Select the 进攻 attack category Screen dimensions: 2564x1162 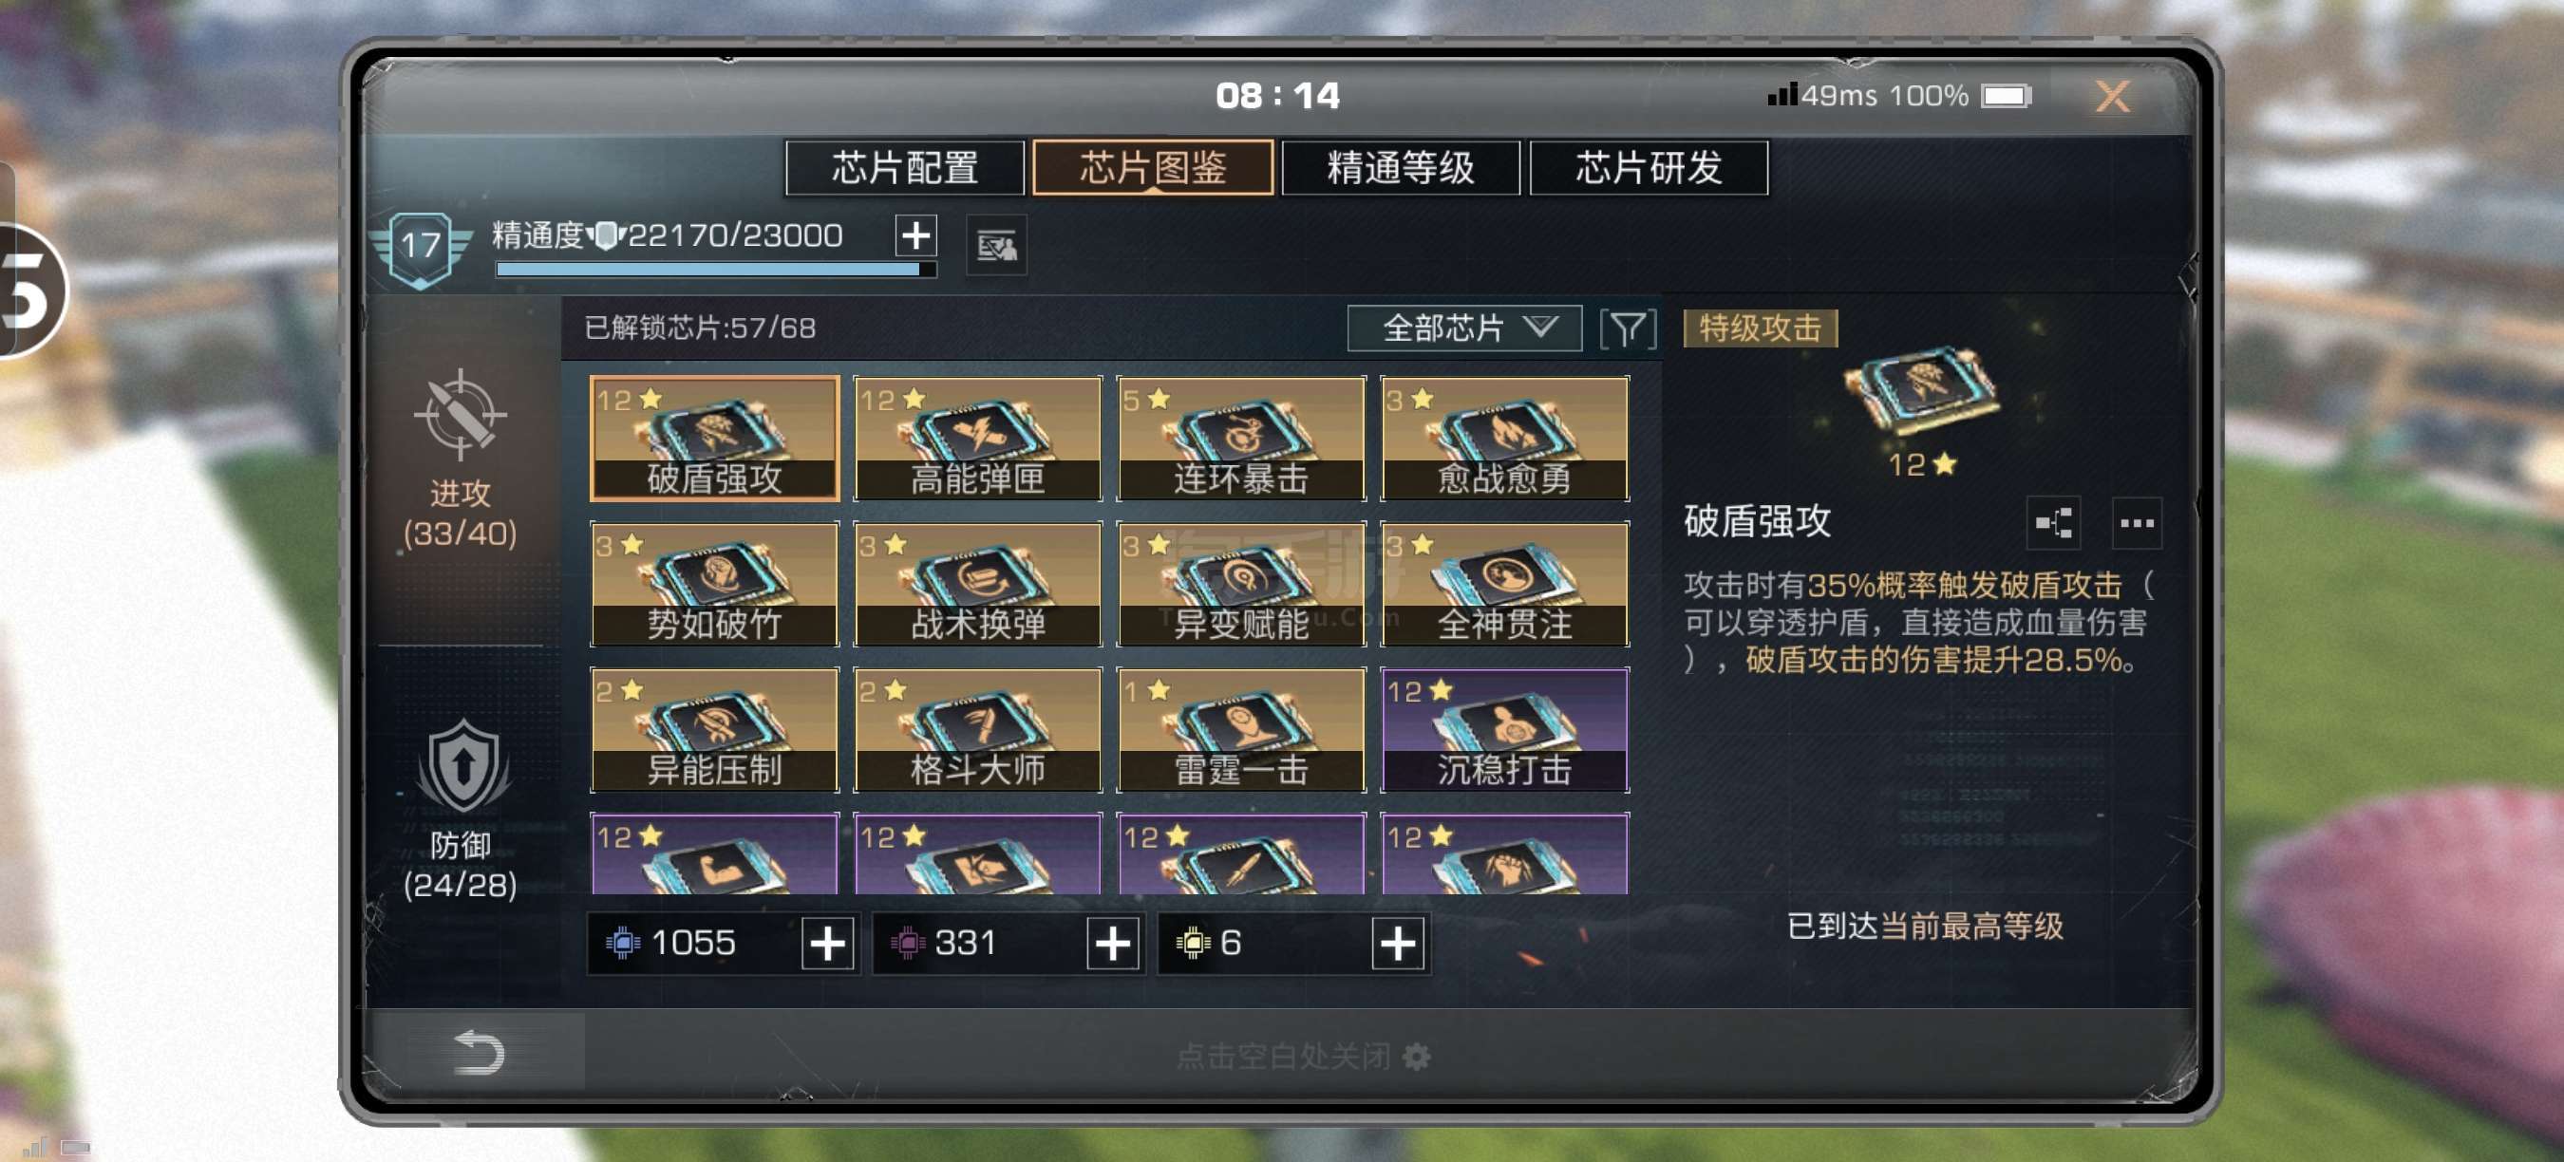460,459
